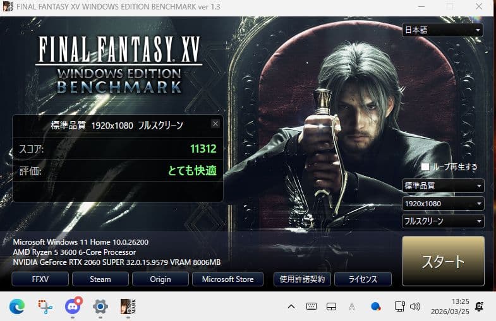Image resolution: width=496 pixels, height=321 pixels.
Task: Open the volume speaker tray icon
Action: (x=414, y=306)
